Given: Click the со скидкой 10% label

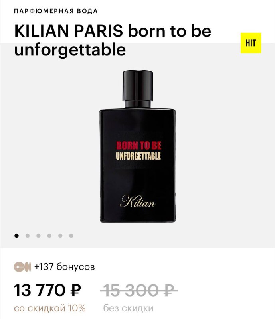Looking at the screenshot, I should [50, 308].
